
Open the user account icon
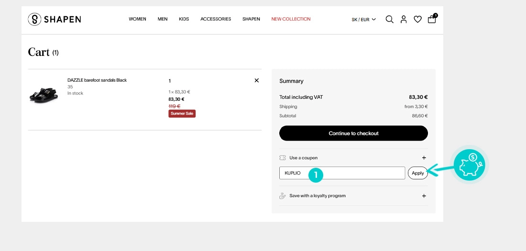[x=404, y=19]
